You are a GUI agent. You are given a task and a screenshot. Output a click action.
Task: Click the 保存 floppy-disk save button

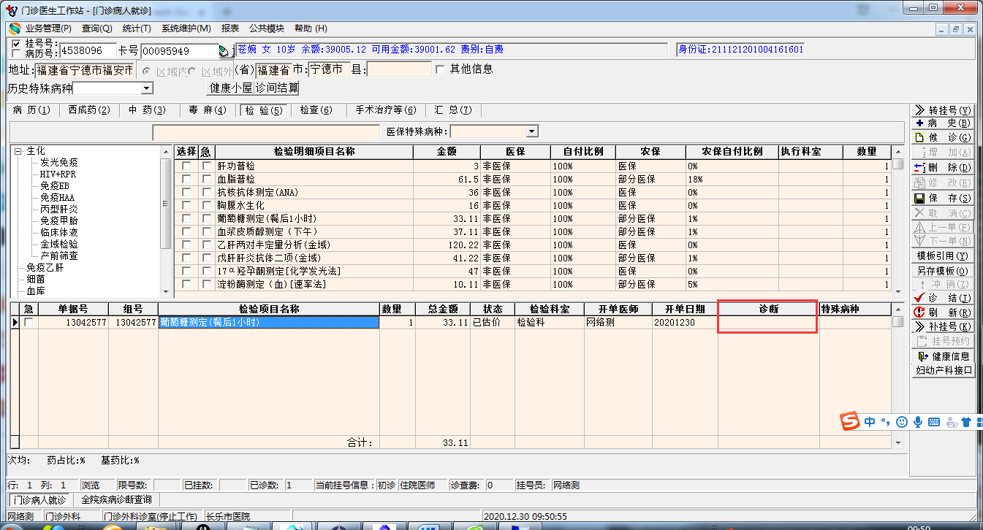click(943, 199)
